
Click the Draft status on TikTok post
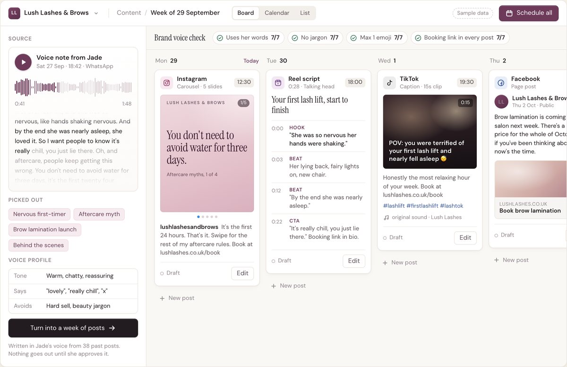[393, 238]
